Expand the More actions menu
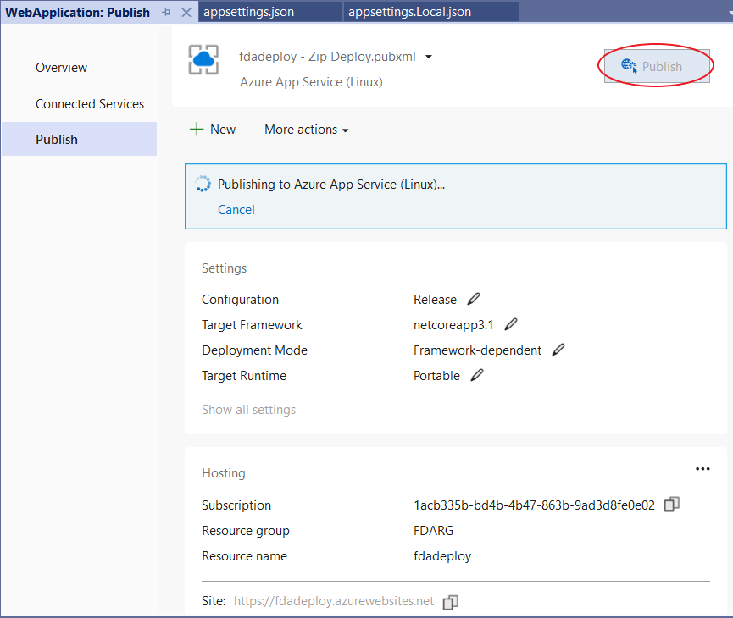Screen dimensions: 733x618 click(306, 130)
